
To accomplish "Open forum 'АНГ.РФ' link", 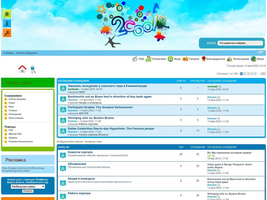I will click(x=84, y=113).
